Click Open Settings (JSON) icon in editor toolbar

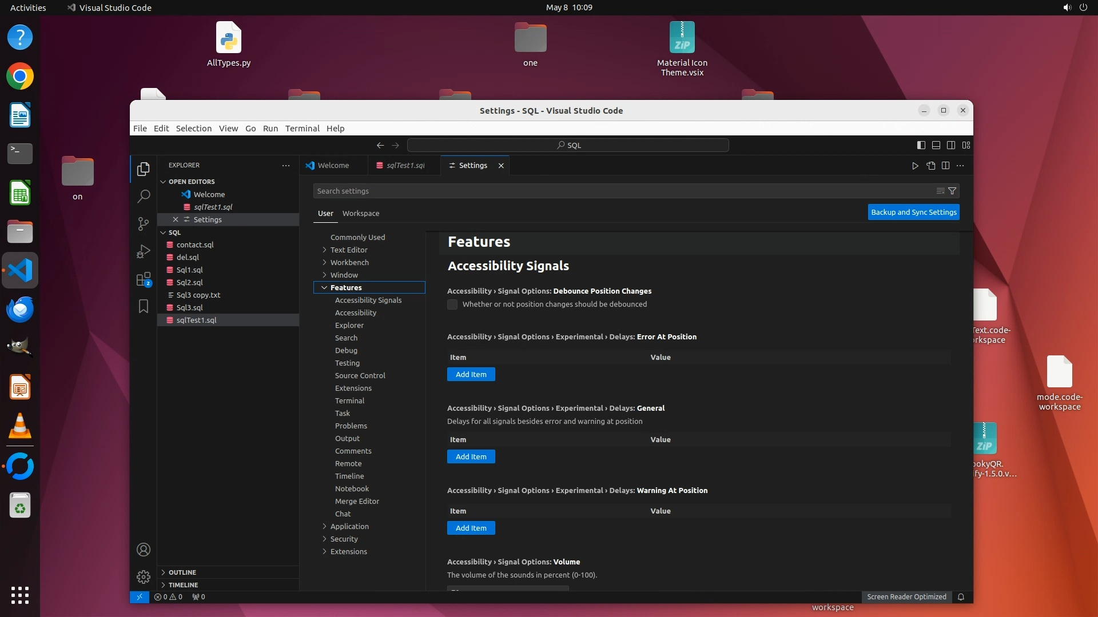coord(931,166)
